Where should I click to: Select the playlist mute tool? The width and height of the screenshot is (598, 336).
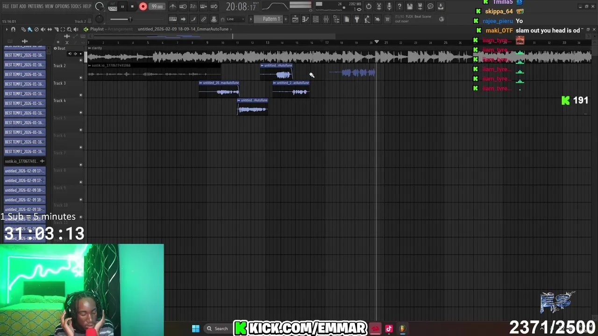pos(43,29)
